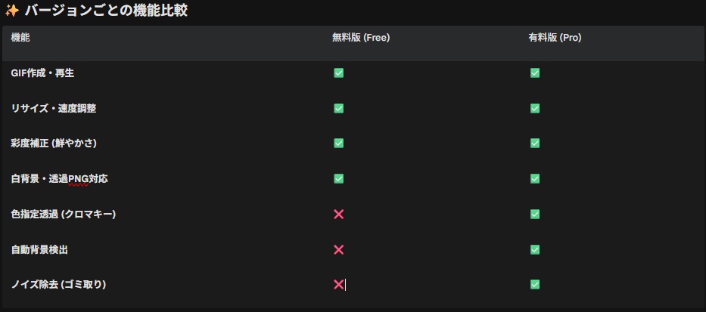Click Pro checkmark for 色指定透過 row
The height and width of the screenshot is (312, 706).
535,215
